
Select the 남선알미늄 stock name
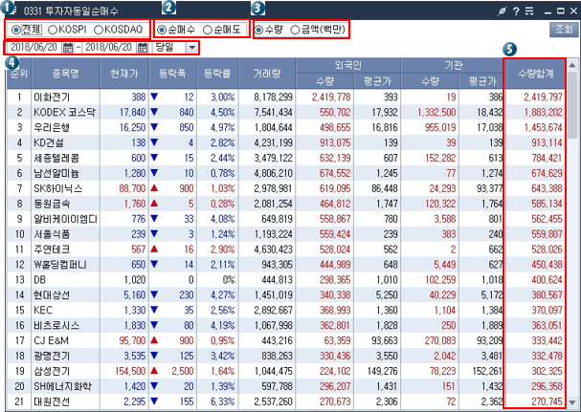[56, 173]
